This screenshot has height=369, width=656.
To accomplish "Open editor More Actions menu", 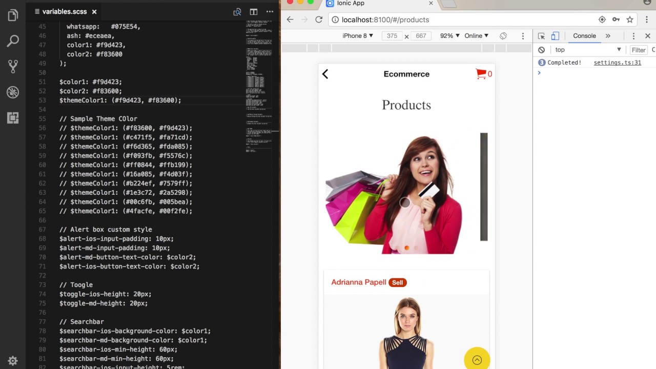I will 270,11.
